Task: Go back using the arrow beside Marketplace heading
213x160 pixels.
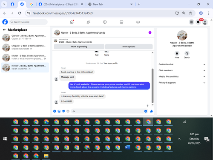Action: click(x=4, y=30)
